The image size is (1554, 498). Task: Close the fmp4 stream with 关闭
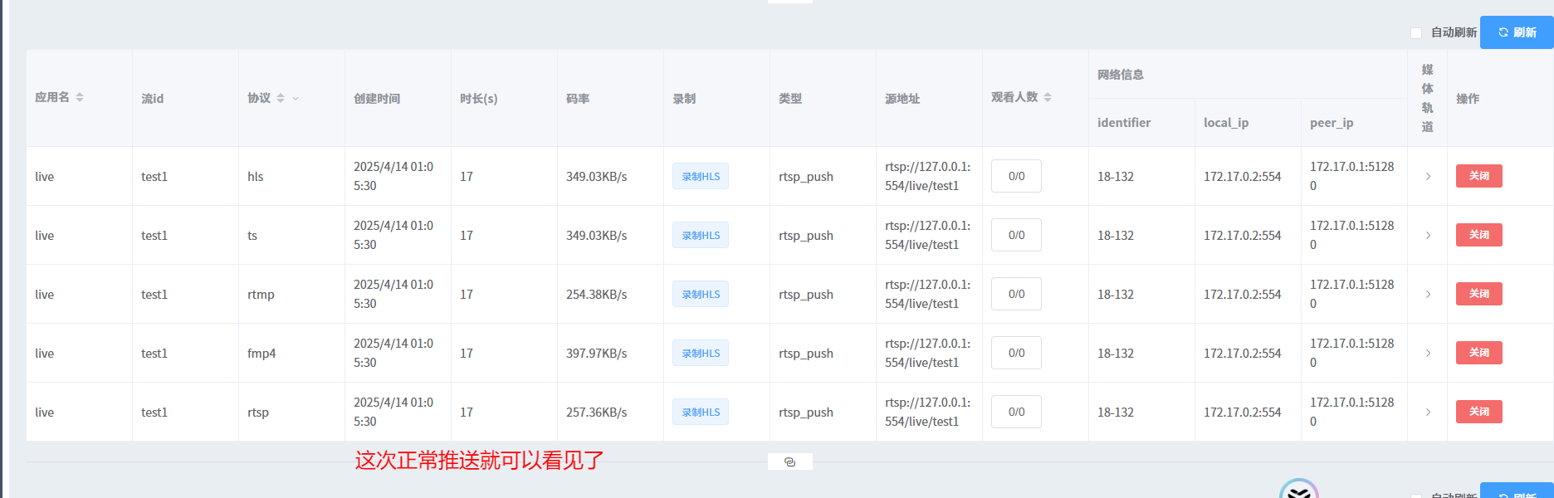1478,353
